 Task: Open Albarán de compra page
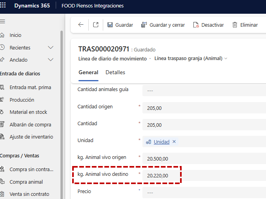(x=30, y=125)
